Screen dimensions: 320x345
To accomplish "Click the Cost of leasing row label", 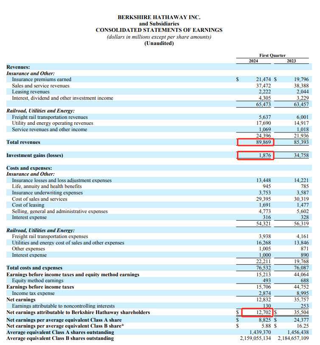I will [x=28, y=205].
